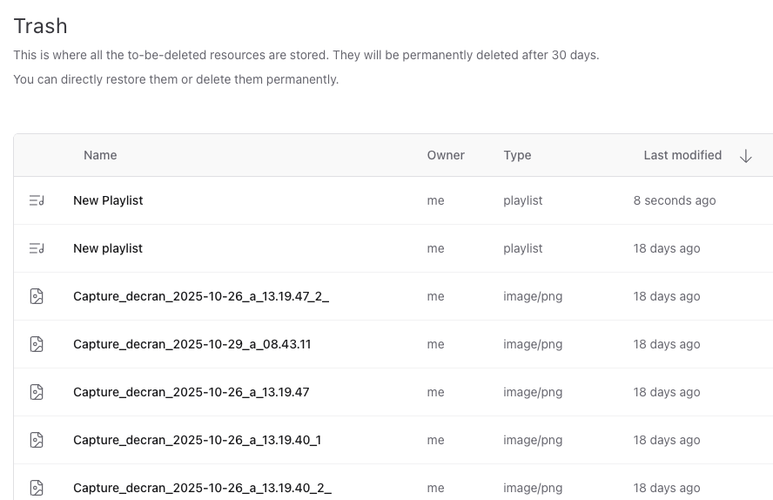Viewport: 773px width, 500px height.
Task: Click the image icon beside Capture_decran_2025-10-26_a_13.19.47_2_
Action: [37, 296]
